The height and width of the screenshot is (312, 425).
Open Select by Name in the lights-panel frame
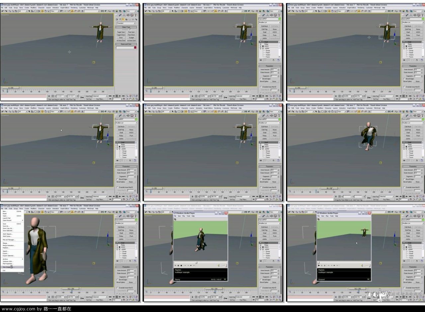pos(32,11)
